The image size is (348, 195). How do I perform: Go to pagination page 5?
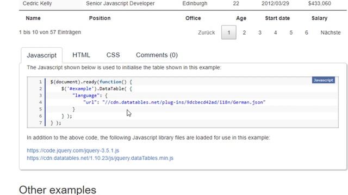pyautogui.click(x=291, y=32)
